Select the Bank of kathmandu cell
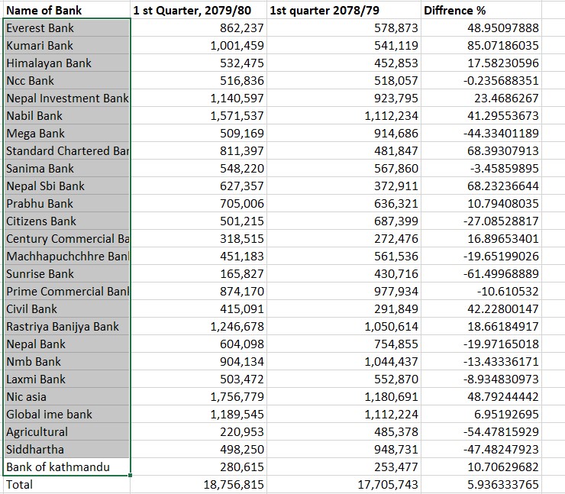 pyautogui.click(x=66, y=467)
